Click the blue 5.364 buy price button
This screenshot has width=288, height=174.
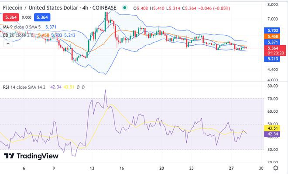(x=42, y=17)
